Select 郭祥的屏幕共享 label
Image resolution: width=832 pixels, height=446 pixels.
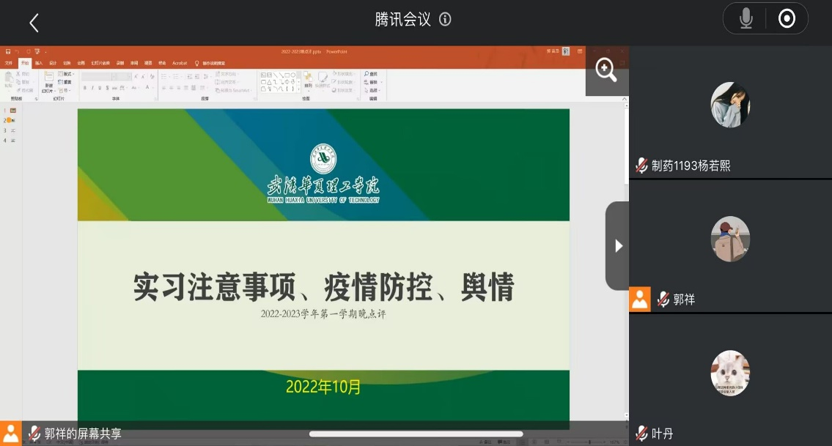click(x=83, y=434)
